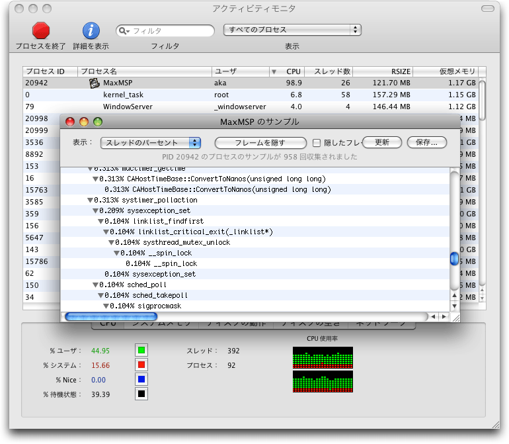Click the upper CPU usage graph
Image resolution: width=509 pixels, height=444 pixels.
click(x=323, y=357)
